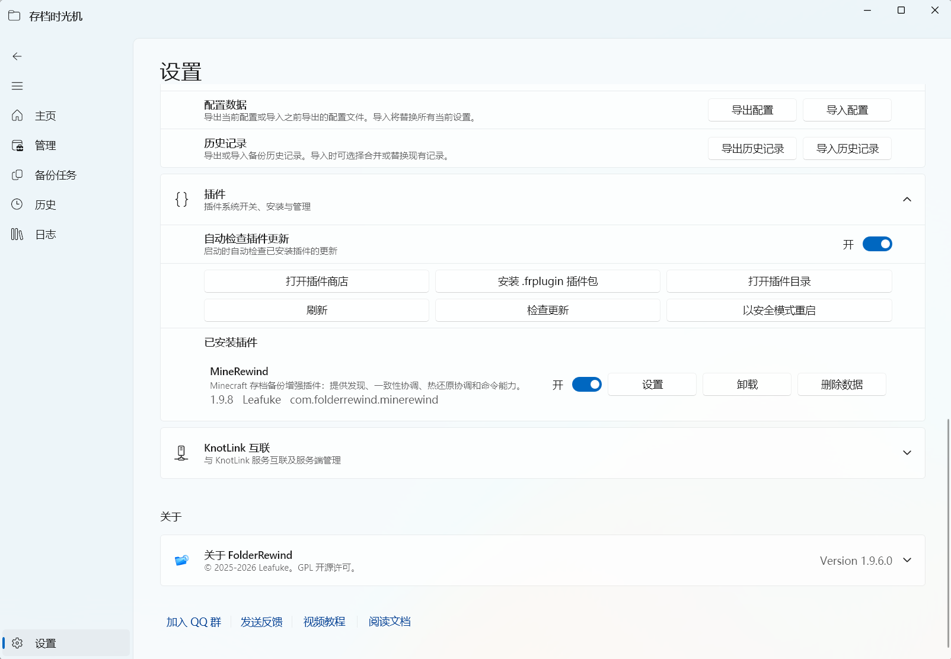The image size is (951, 659).
Task: Click the 刷新 button
Action: 317,311
